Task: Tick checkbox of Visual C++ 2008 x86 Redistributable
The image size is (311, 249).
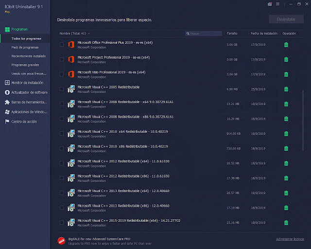Action: [62, 119]
